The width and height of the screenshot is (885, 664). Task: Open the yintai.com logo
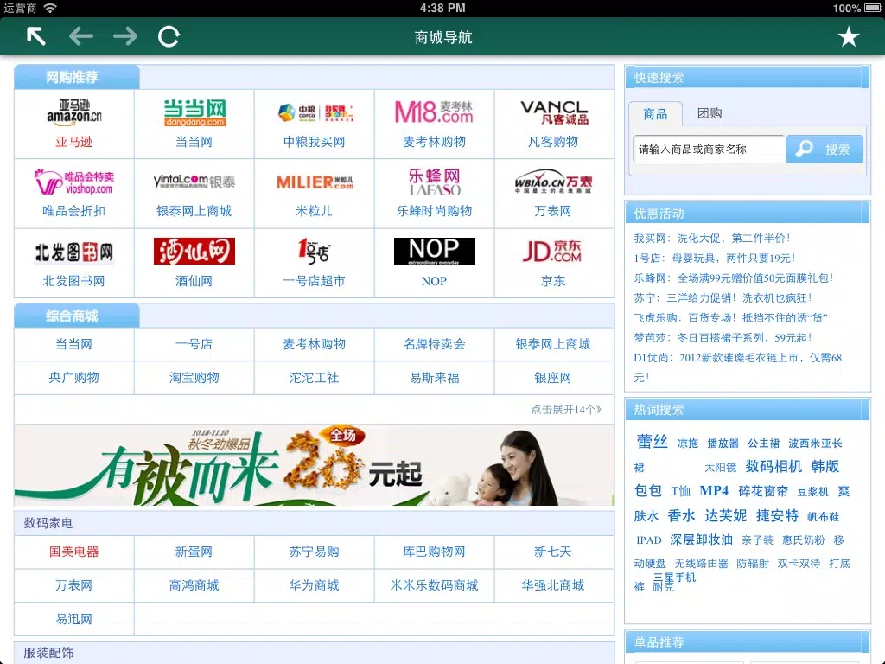pos(194,182)
